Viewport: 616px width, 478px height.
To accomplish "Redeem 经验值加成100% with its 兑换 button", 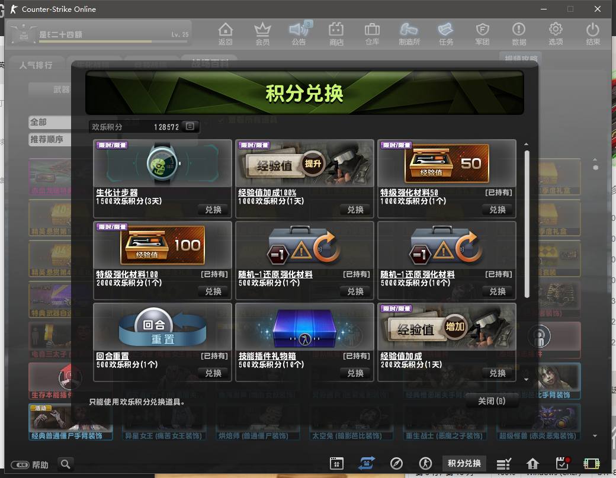I will [355, 210].
